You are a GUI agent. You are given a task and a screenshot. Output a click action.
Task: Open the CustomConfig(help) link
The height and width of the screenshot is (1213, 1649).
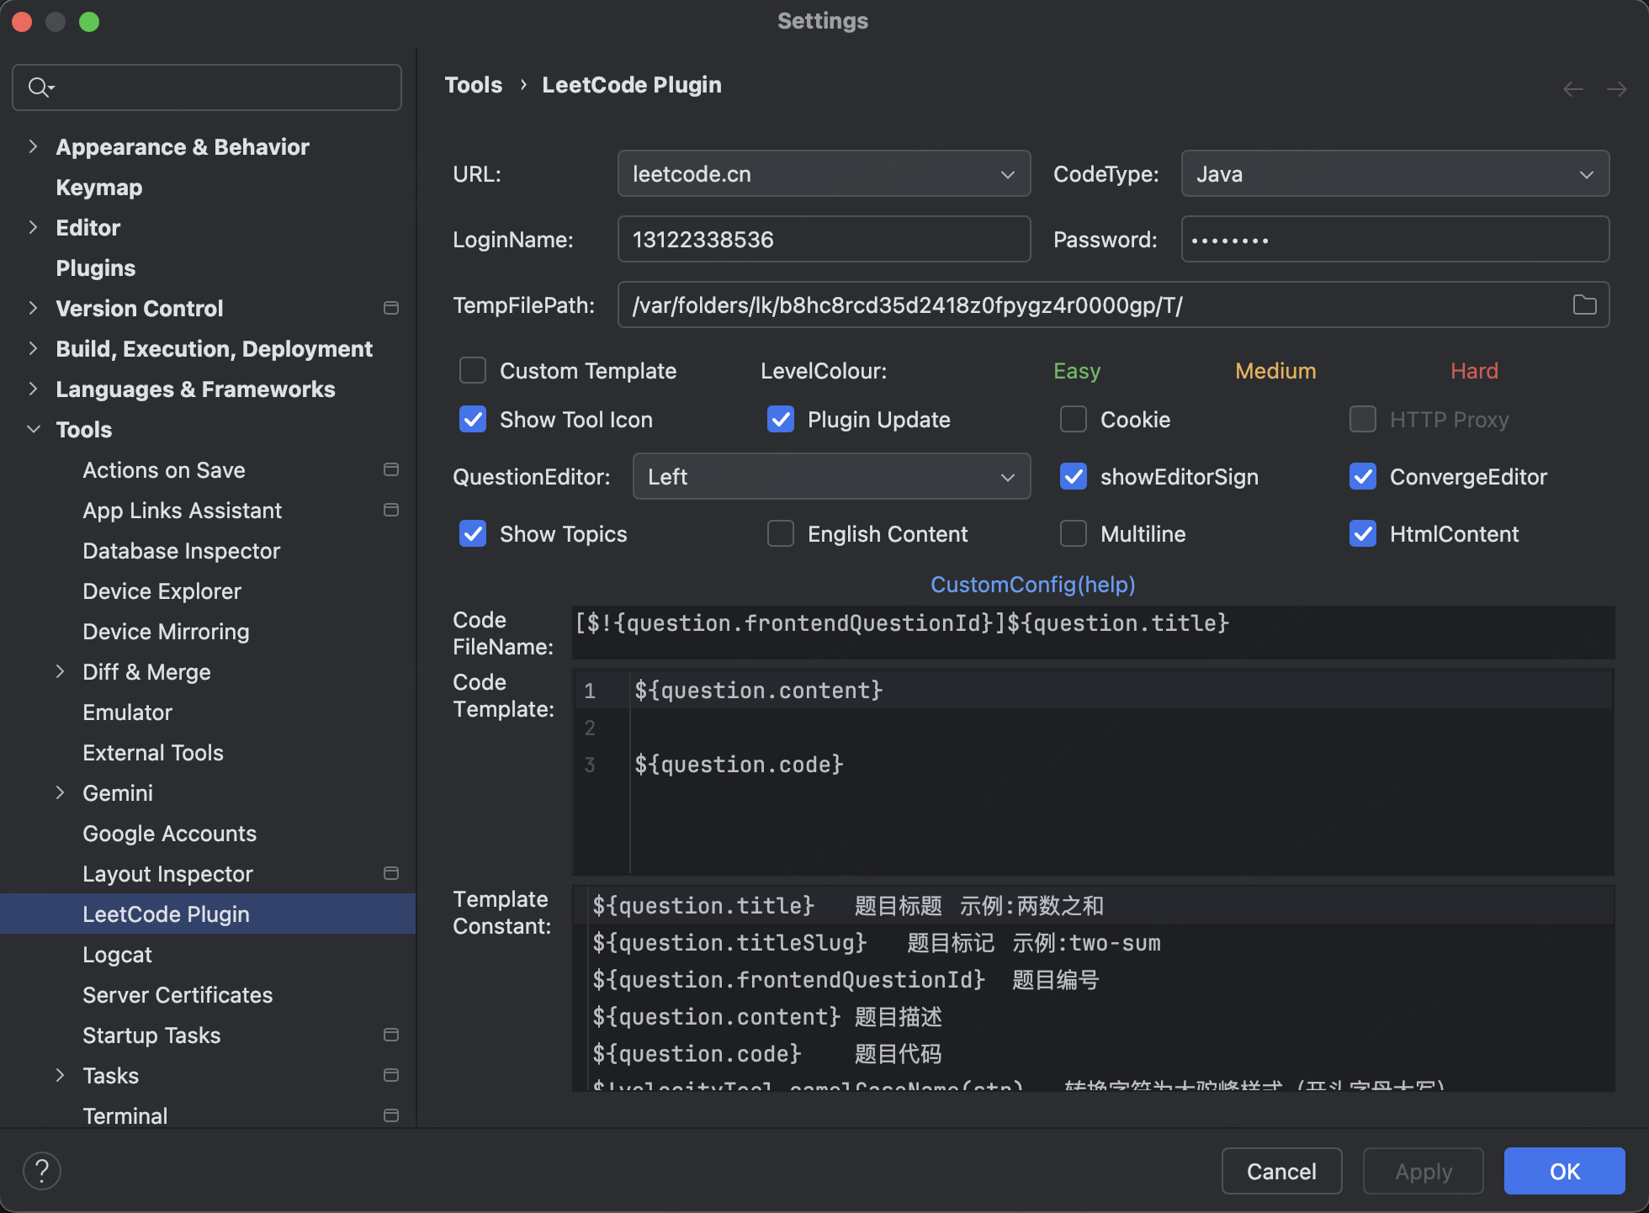point(1032,584)
